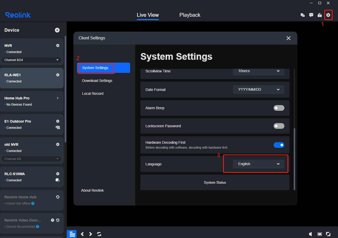The width and height of the screenshot is (338, 238).
Task: Open NVR device settings gear
Action: pos(58,46)
